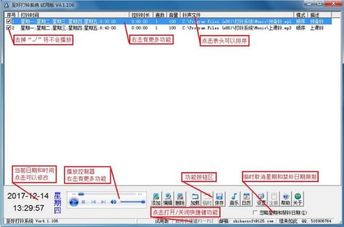344x227 pixels.
Task: Adjust the player volume slider
Action: click(x=132, y=202)
